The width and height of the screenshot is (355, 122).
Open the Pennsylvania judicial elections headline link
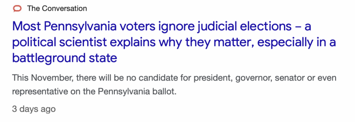174,43
